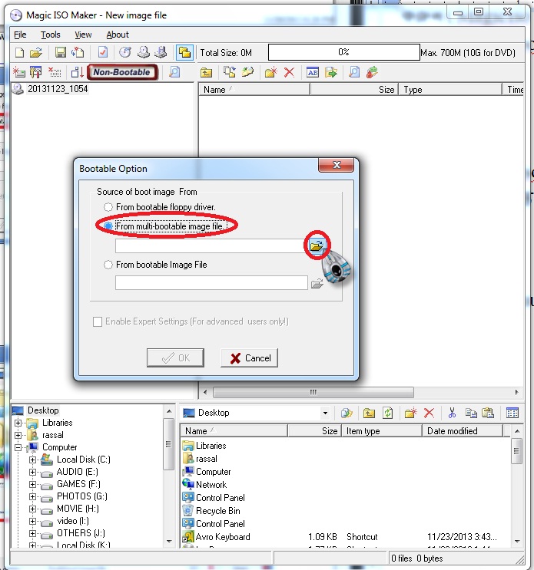This screenshot has height=570, width=534.
Task: Tick the Enable Expert Settings checkbox
Action: pos(98,321)
